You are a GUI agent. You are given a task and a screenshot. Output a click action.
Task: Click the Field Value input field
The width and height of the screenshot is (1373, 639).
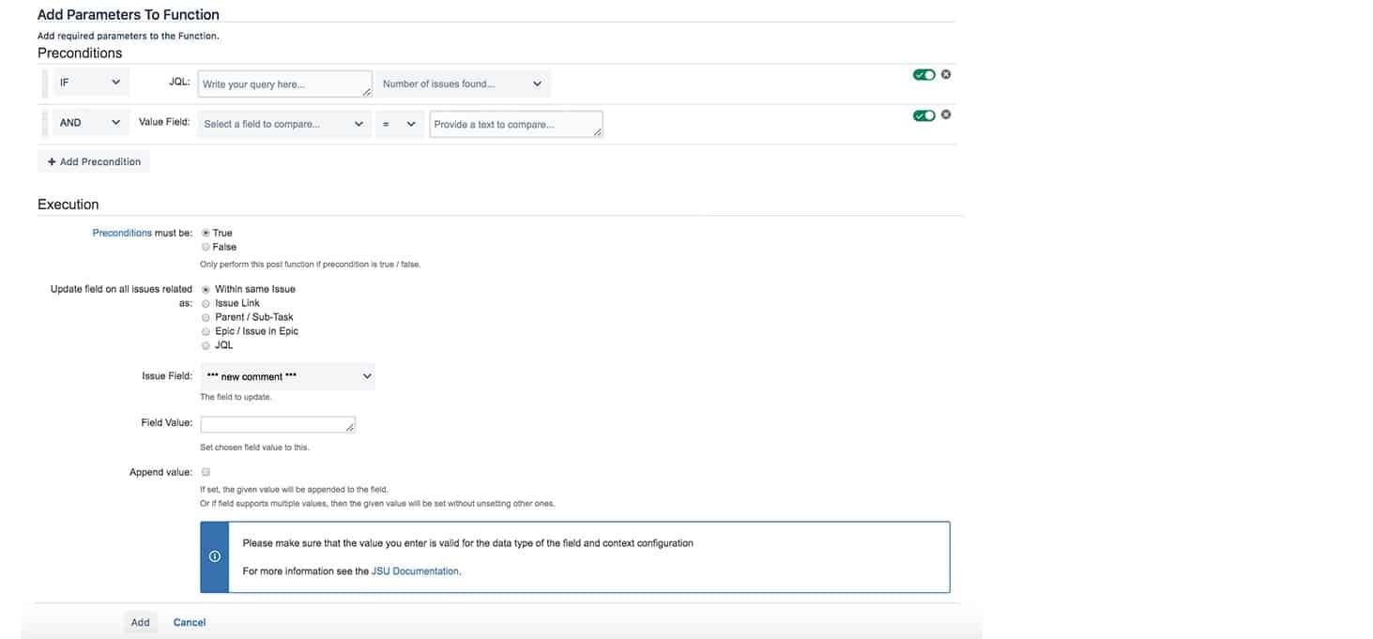coord(276,423)
